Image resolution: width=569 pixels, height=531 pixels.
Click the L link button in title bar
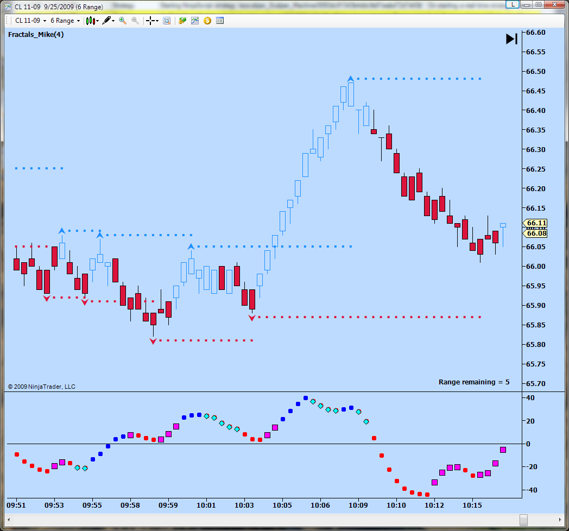(x=513, y=4)
